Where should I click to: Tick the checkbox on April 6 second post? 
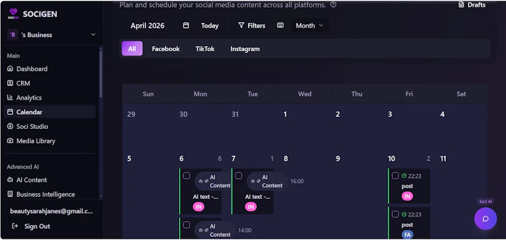click(x=187, y=225)
